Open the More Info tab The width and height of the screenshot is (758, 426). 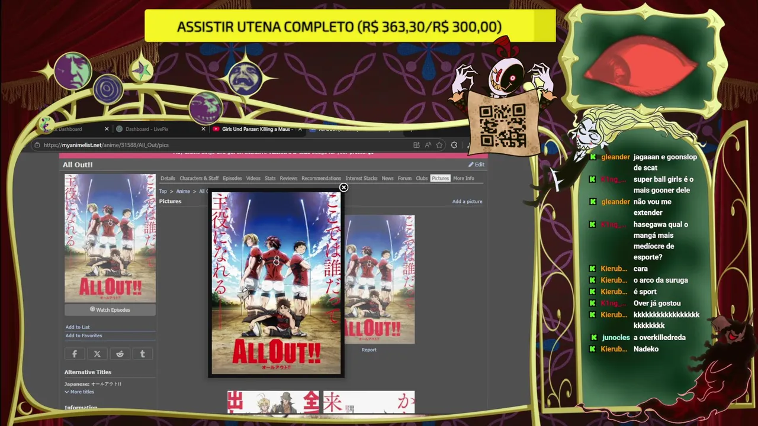[464, 178]
